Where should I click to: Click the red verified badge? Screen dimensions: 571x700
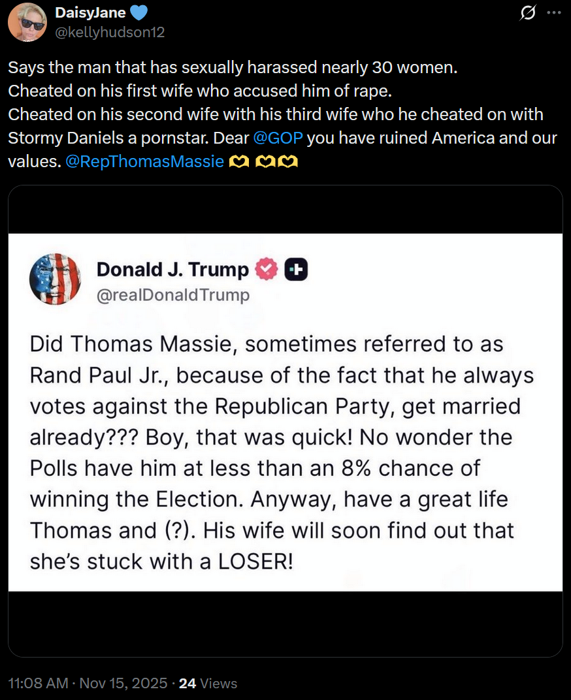(266, 270)
